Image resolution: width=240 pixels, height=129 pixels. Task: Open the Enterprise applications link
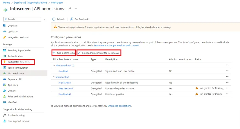(119, 106)
